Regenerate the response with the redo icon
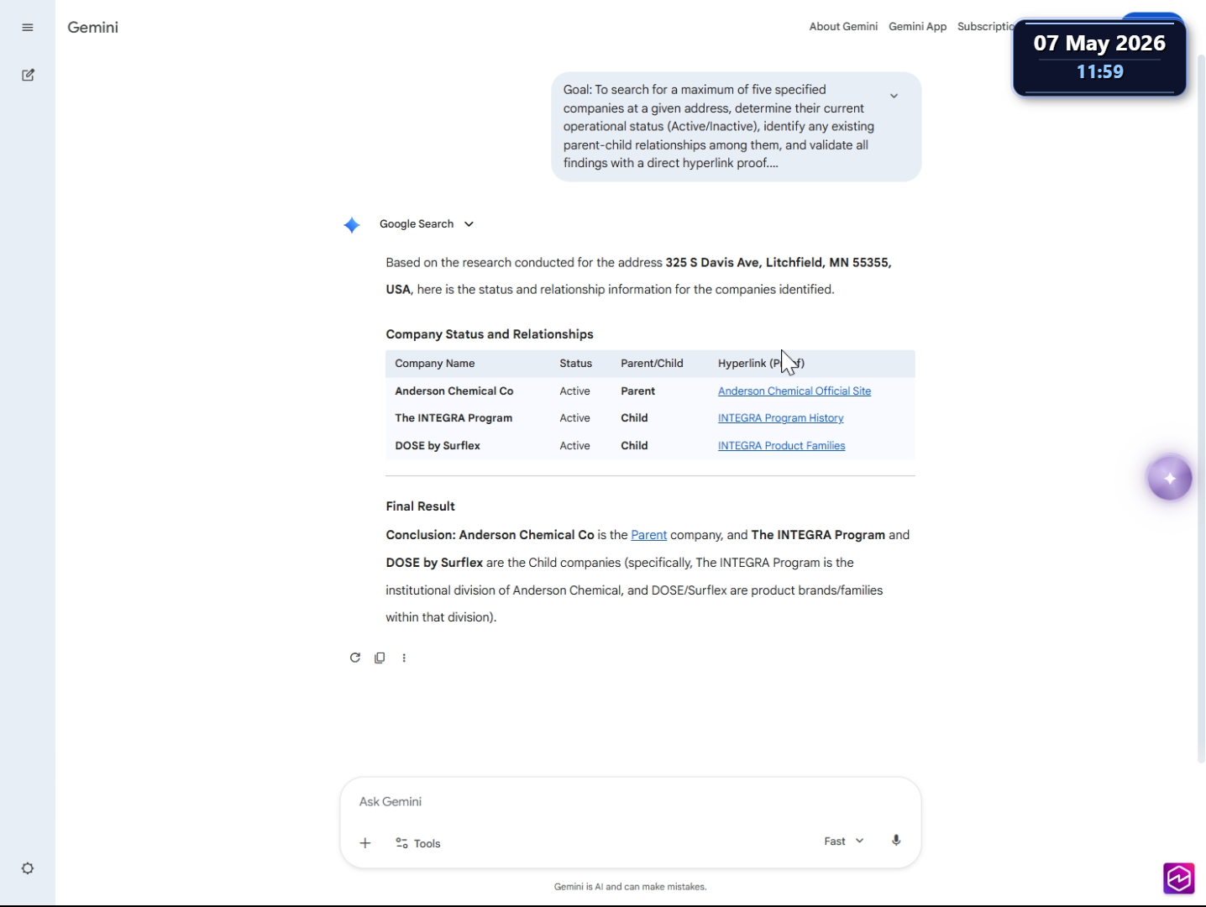Screen dimensions: 1206x907 click(x=355, y=658)
